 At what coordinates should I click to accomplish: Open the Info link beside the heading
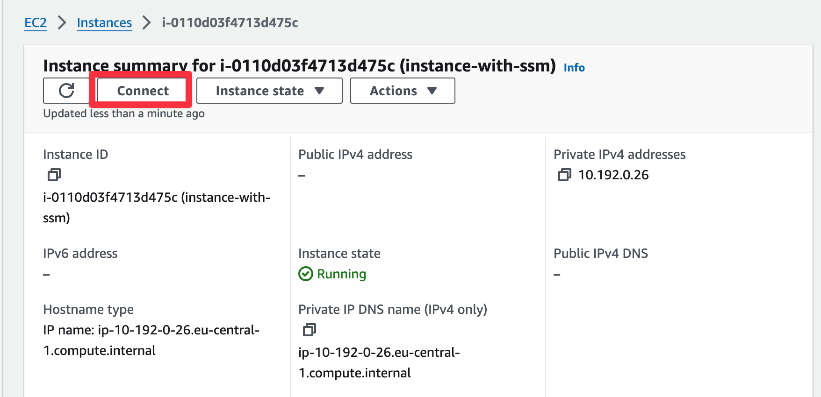pyautogui.click(x=574, y=68)
